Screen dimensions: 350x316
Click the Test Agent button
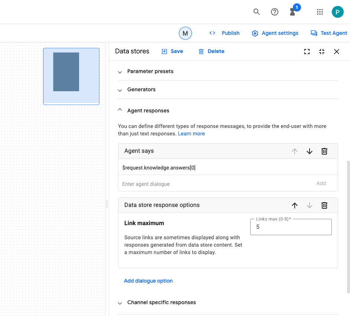(x=329, y=33)
